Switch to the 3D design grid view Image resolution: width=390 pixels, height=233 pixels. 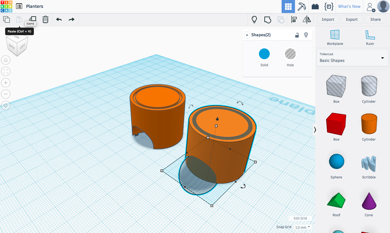tap(288, 6)
